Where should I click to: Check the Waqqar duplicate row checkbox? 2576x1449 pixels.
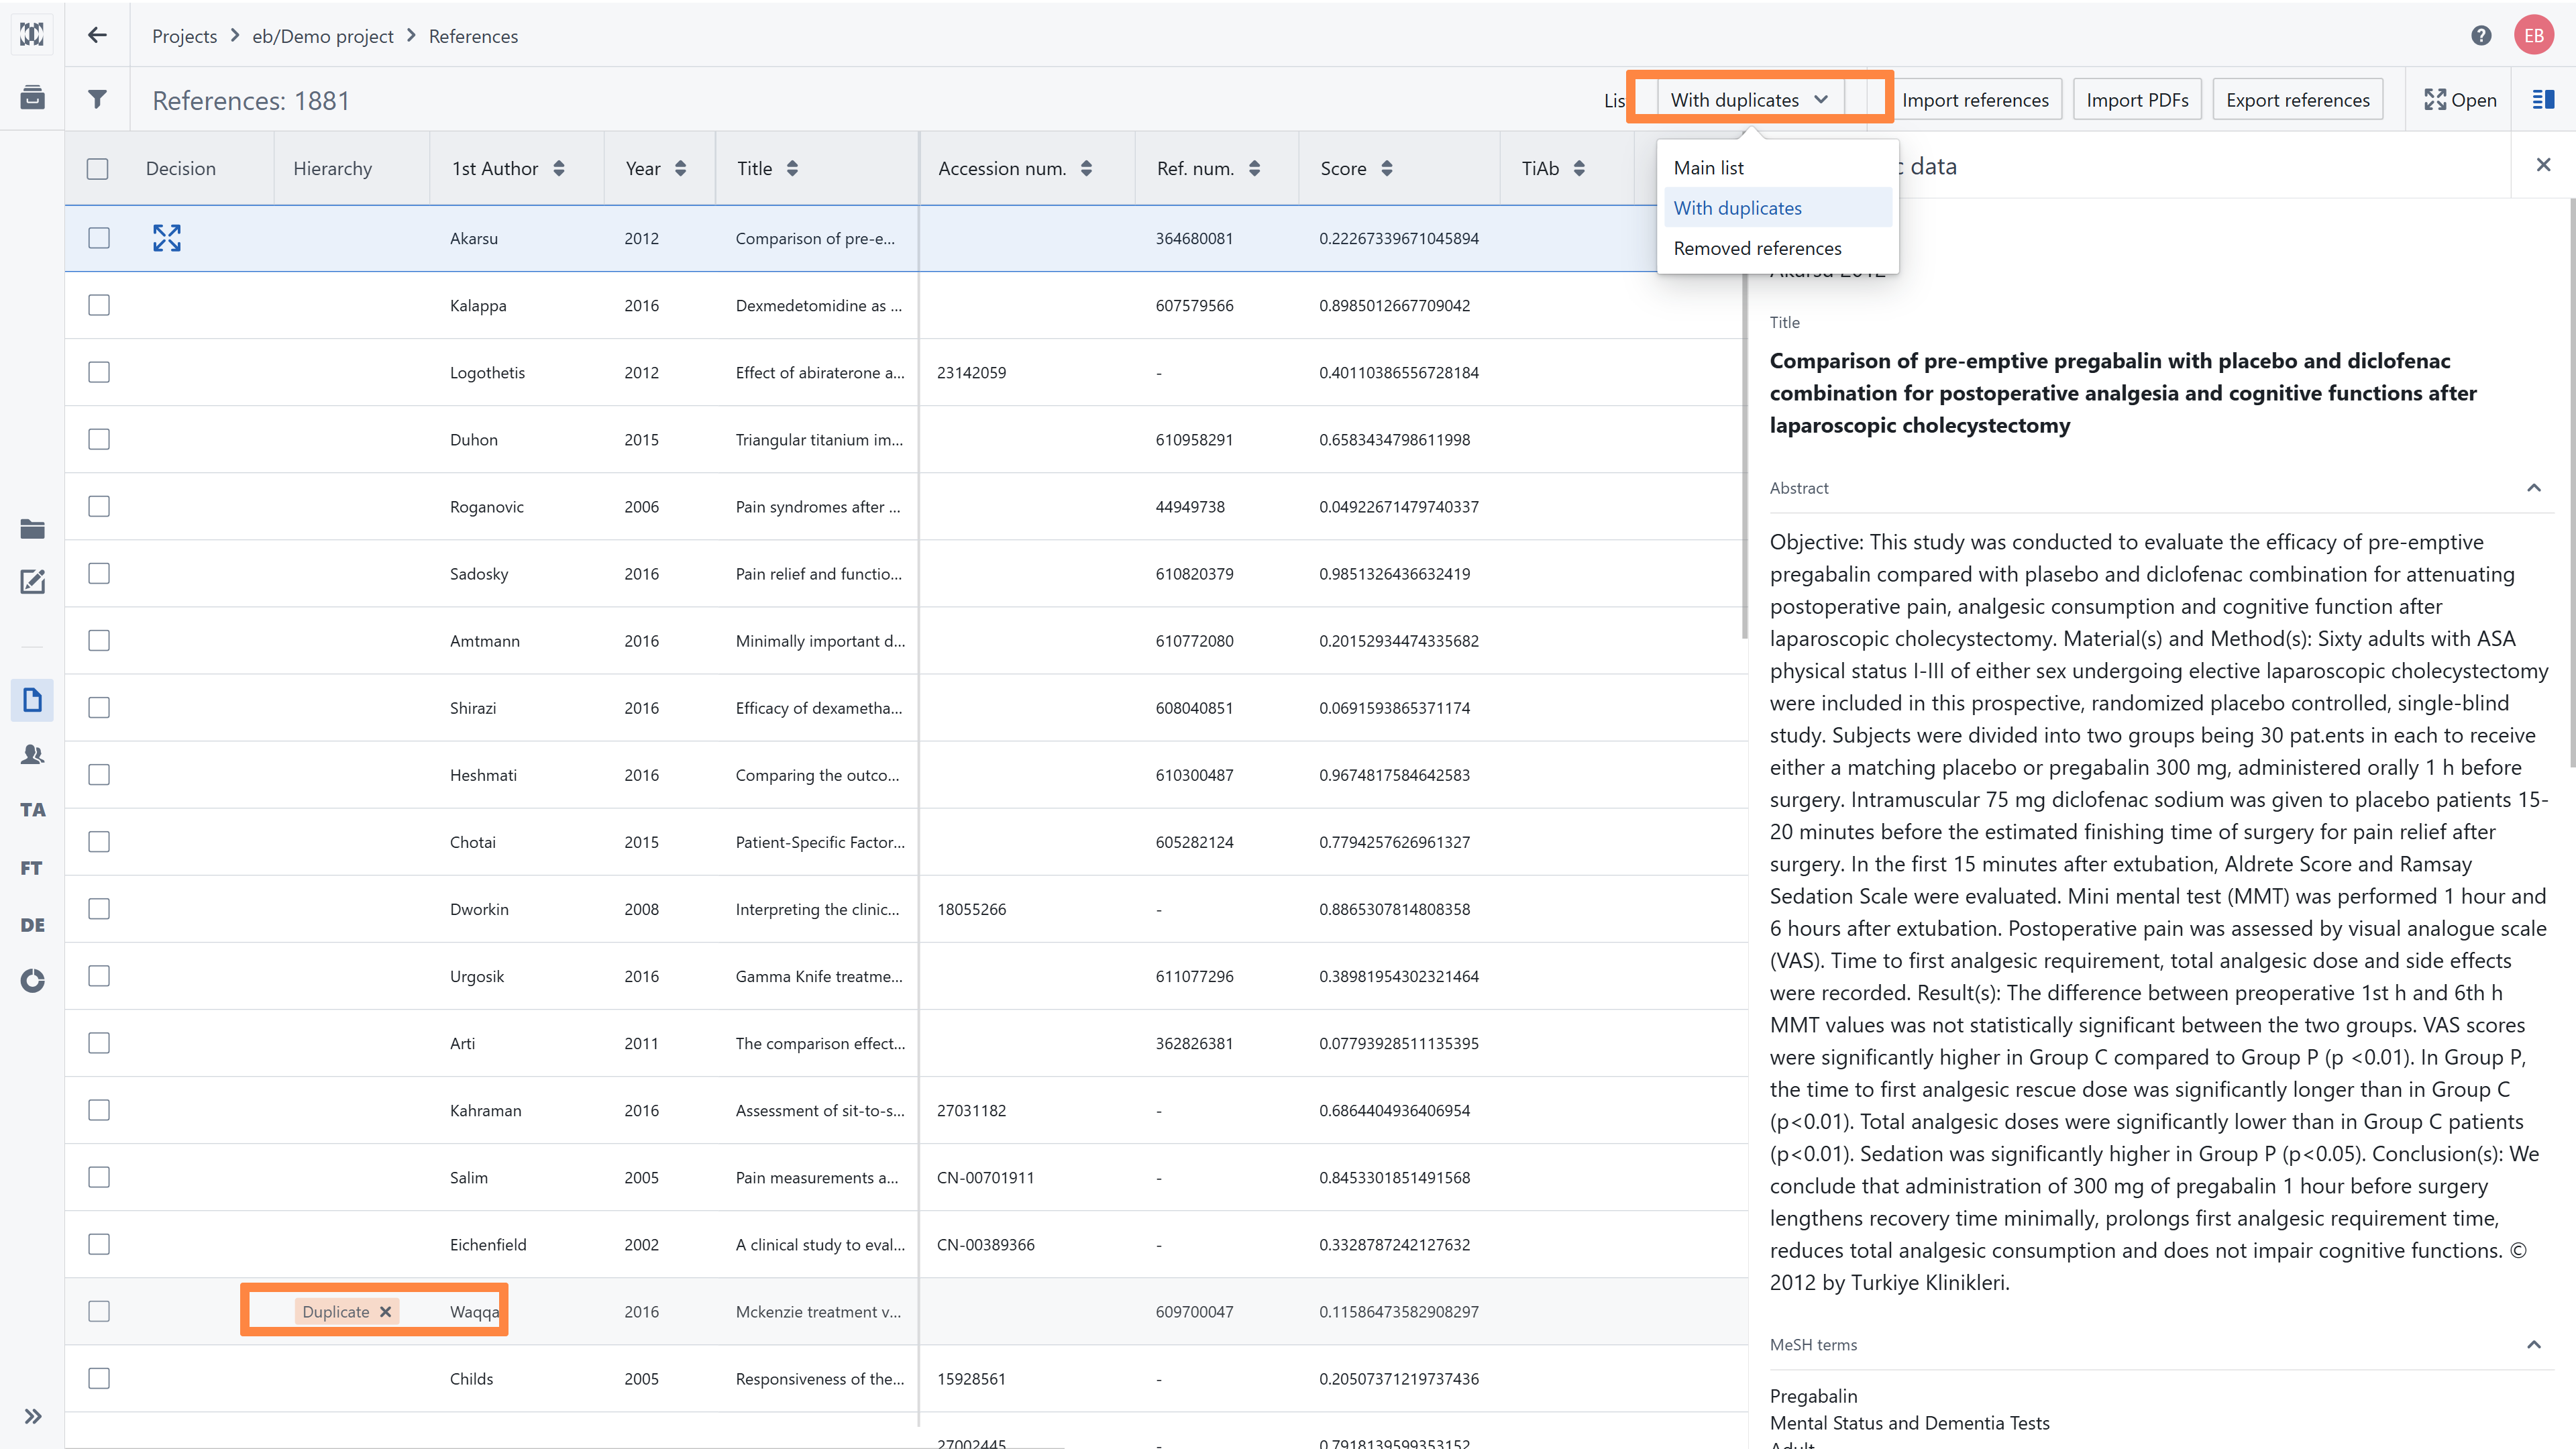pyautogui.click(x=99, y=1311)
